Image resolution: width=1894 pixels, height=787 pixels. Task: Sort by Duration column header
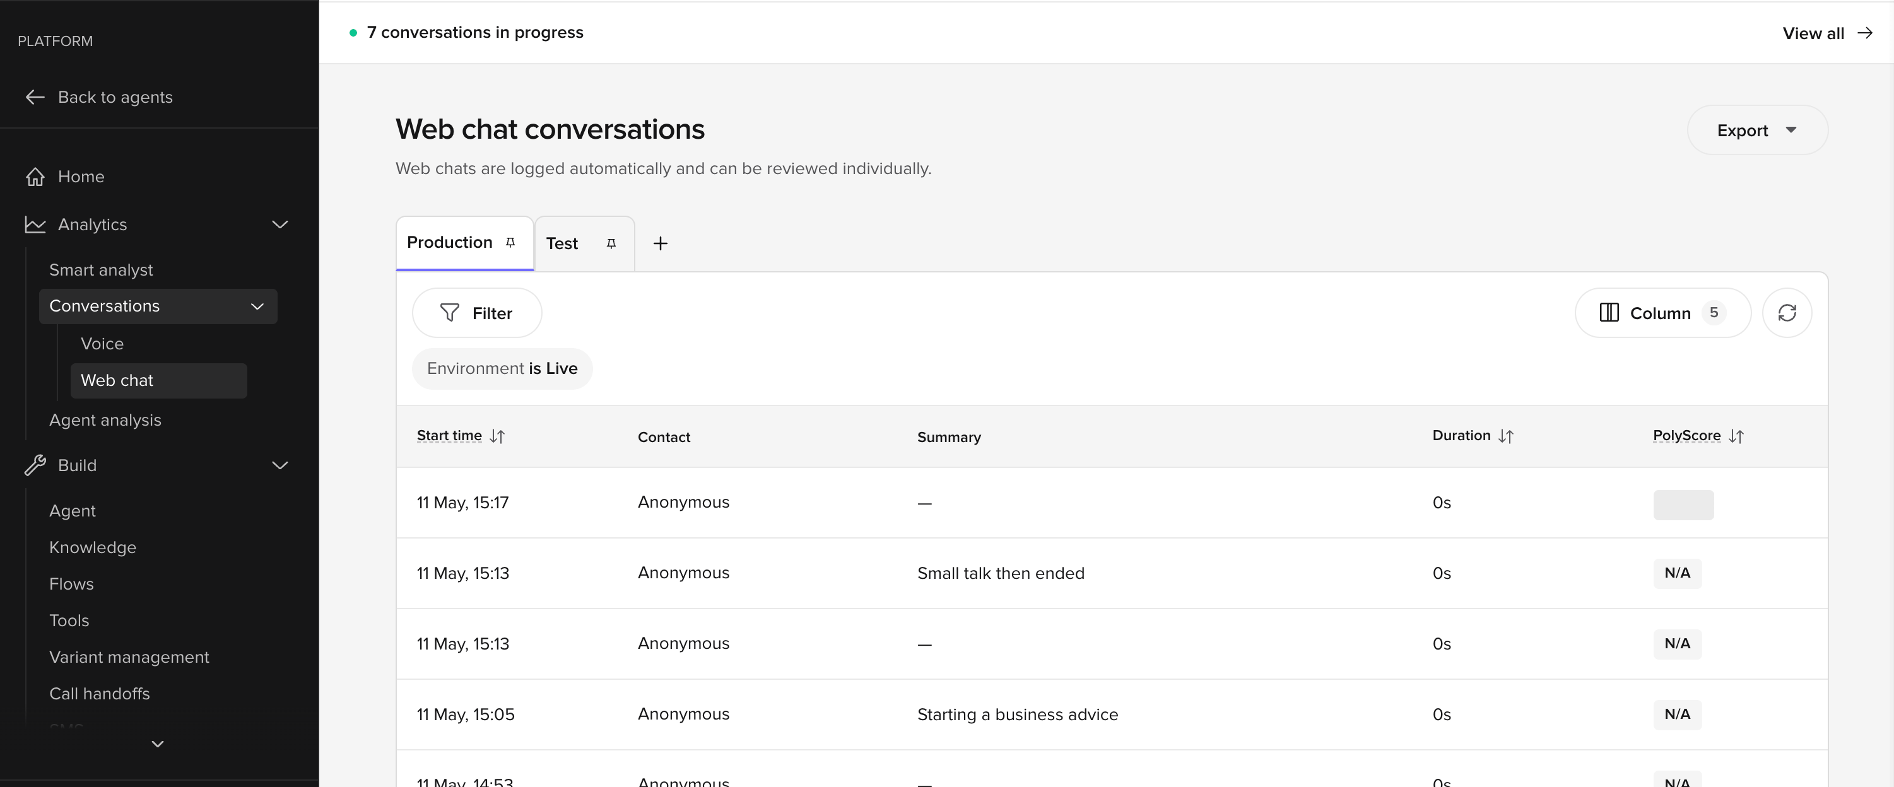coord(1473,436)
